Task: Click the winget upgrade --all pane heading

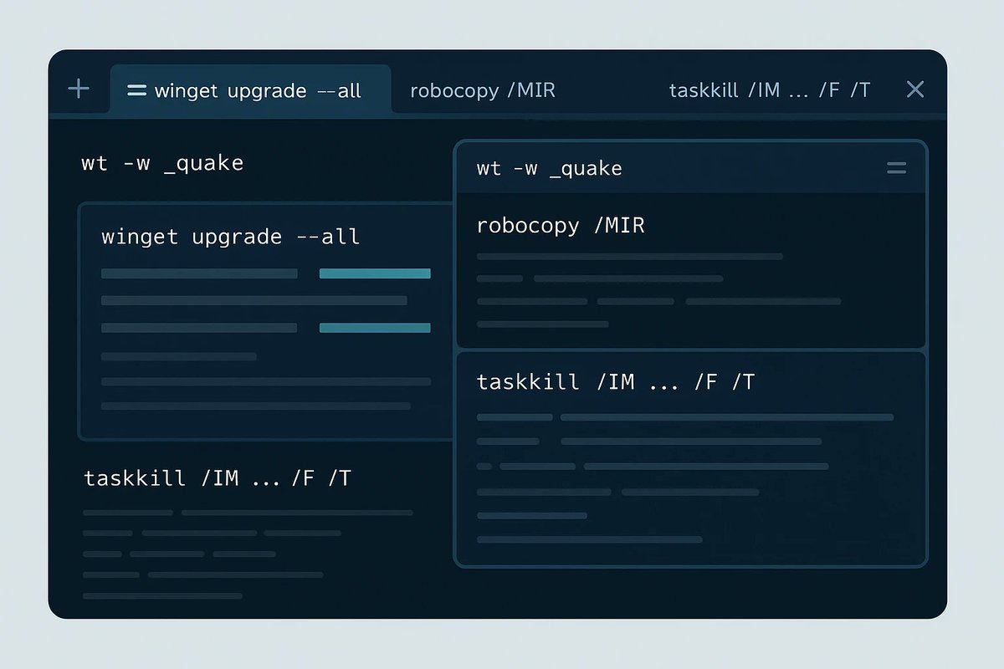Action: pyautogui.click(x=231, y=237)
